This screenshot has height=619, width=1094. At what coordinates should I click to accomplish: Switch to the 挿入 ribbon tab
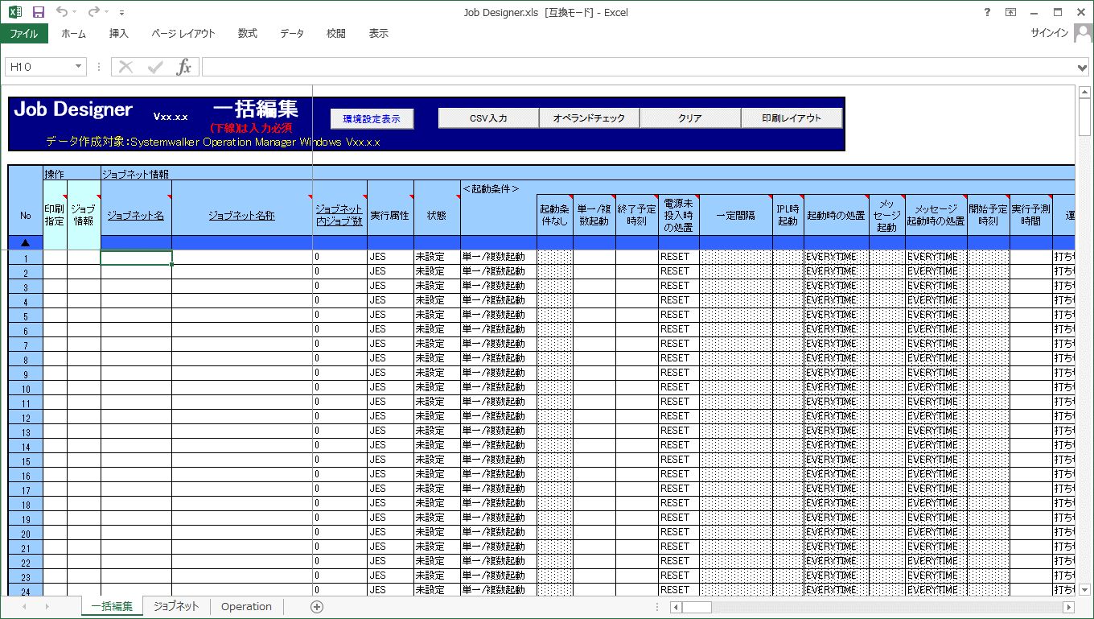(x=118, y=34)
